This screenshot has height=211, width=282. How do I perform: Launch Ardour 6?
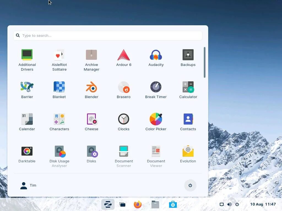click(x=124, y=58)
